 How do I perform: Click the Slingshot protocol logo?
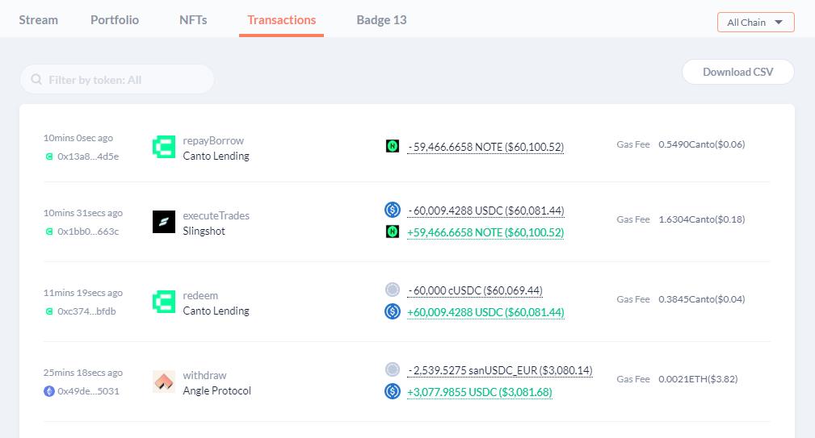point(164,222)
